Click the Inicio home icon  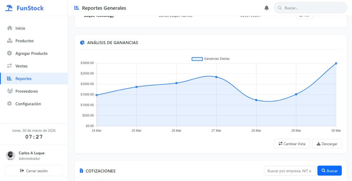(10, 28)
